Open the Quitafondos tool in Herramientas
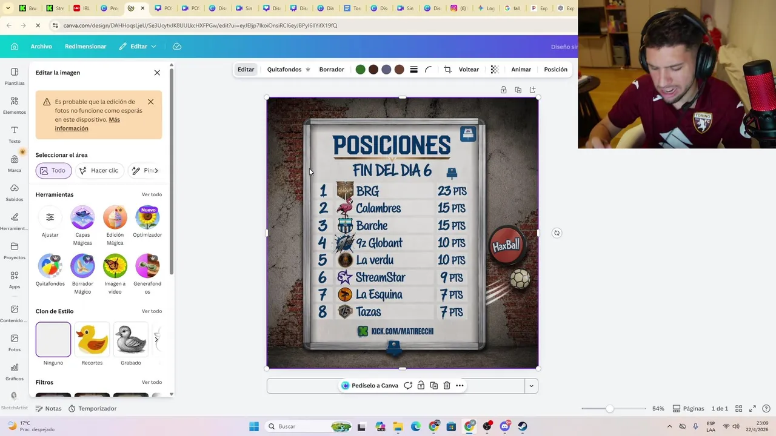 (50, 271)
